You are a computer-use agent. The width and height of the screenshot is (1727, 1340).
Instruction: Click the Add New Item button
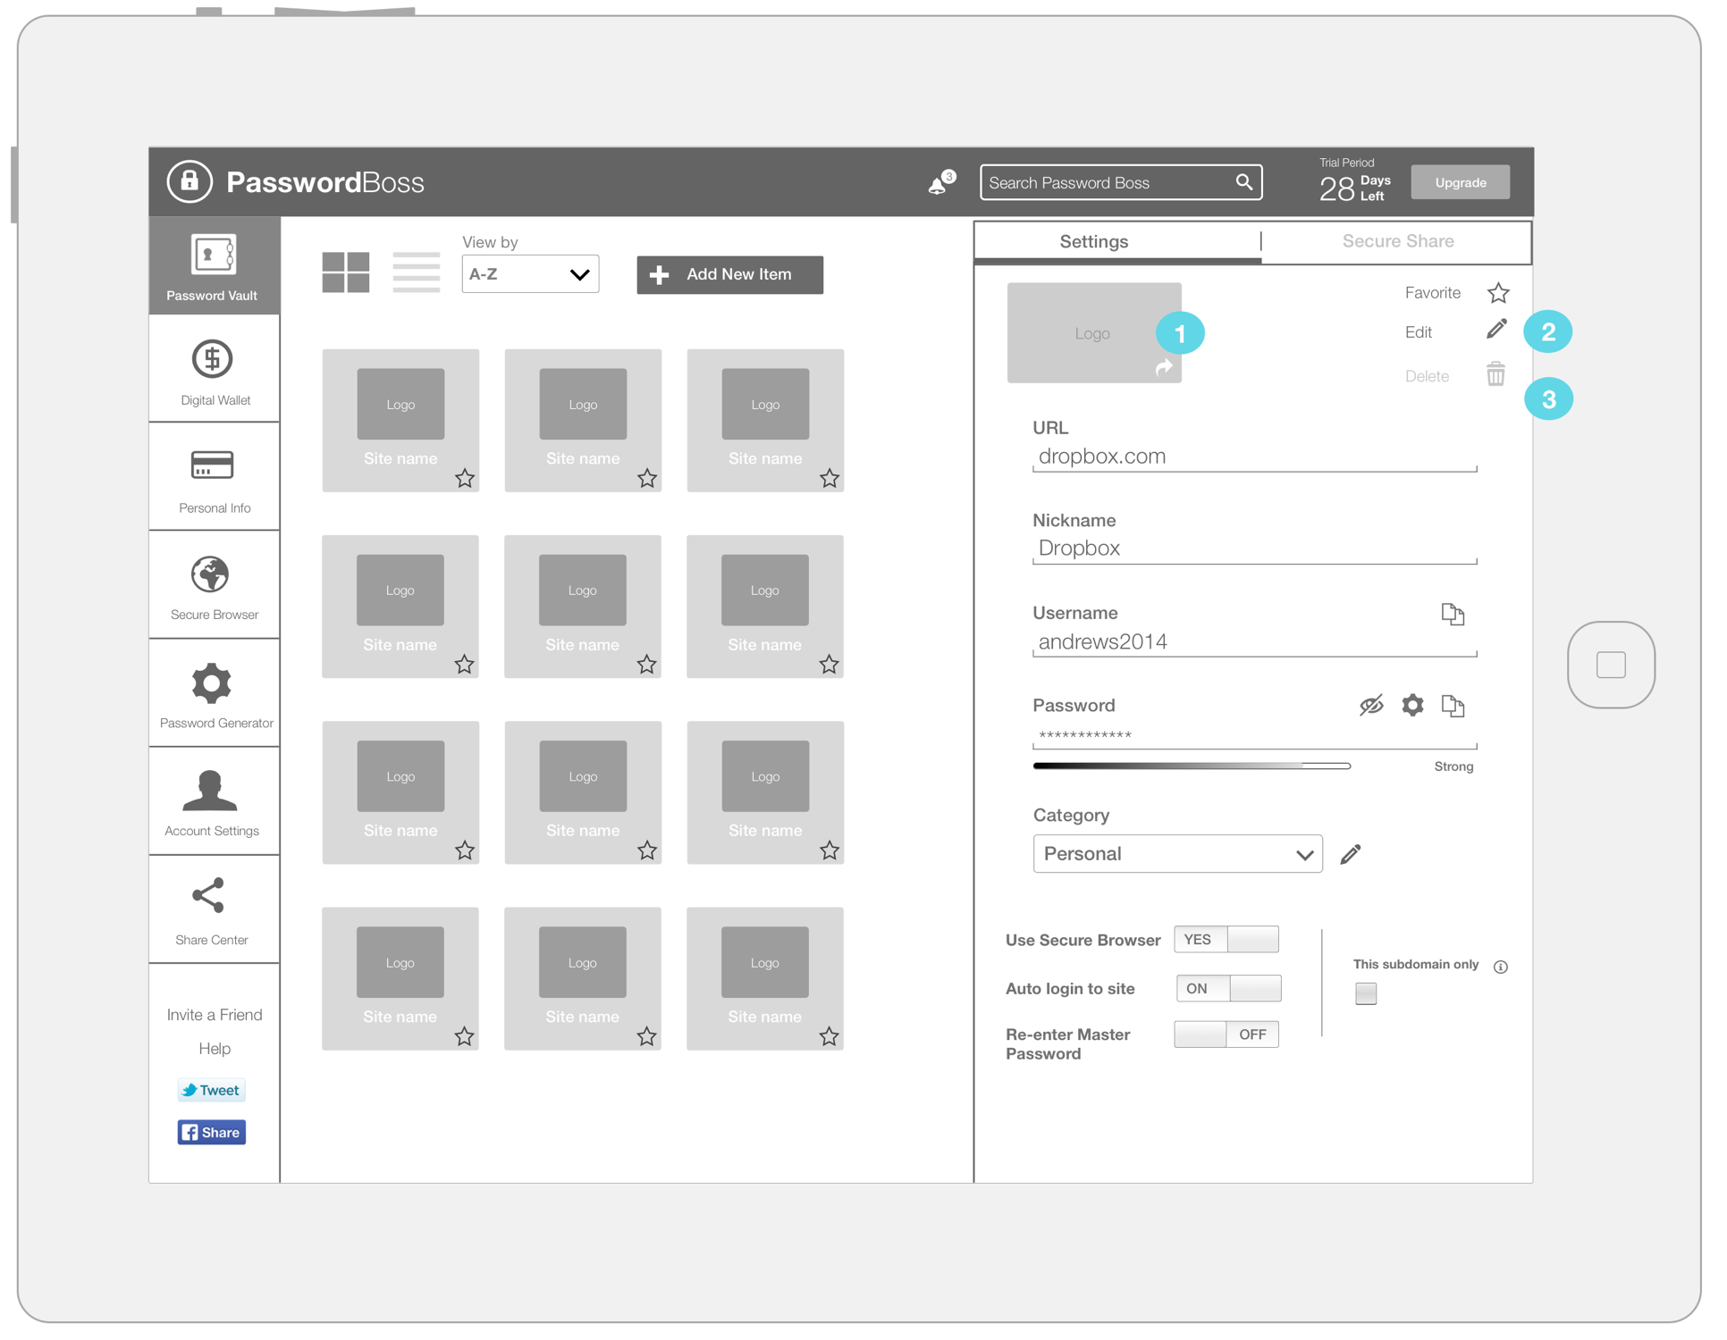click(x=729, y=275)
